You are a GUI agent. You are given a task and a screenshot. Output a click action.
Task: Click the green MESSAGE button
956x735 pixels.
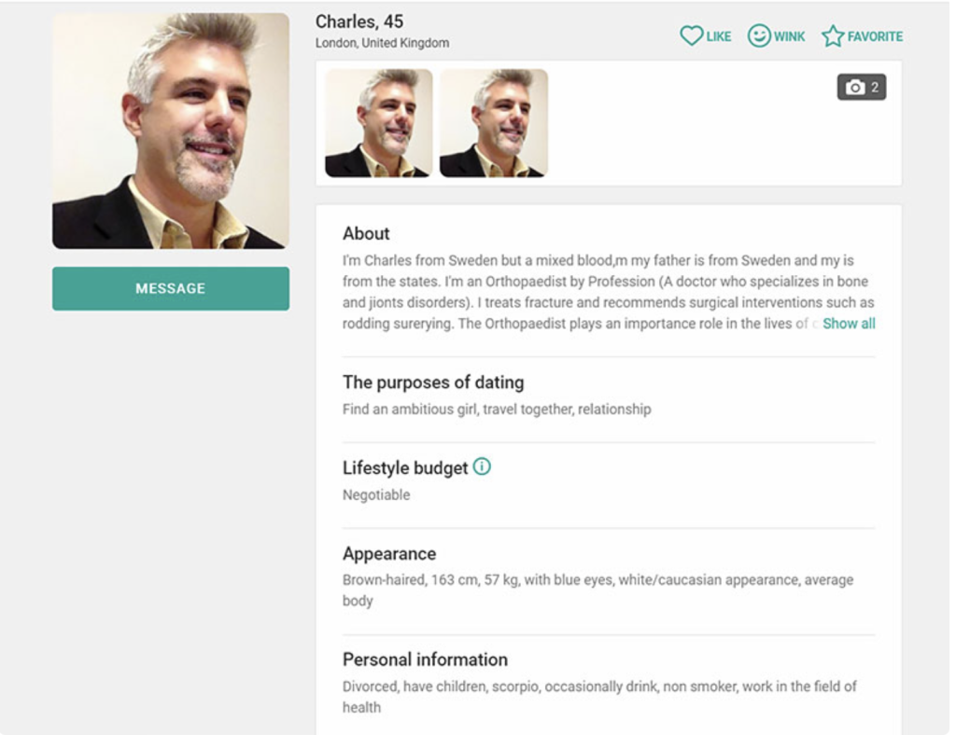click(171, 288)
